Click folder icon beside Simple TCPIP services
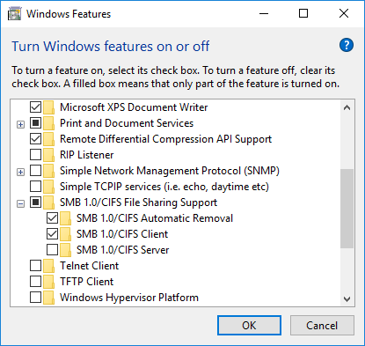 click(x=48, y=187)
